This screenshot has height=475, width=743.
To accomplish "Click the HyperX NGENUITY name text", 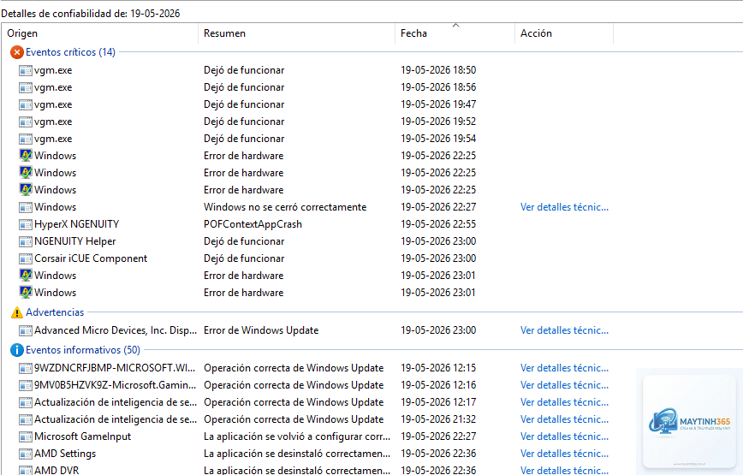I will coord(76,224).
